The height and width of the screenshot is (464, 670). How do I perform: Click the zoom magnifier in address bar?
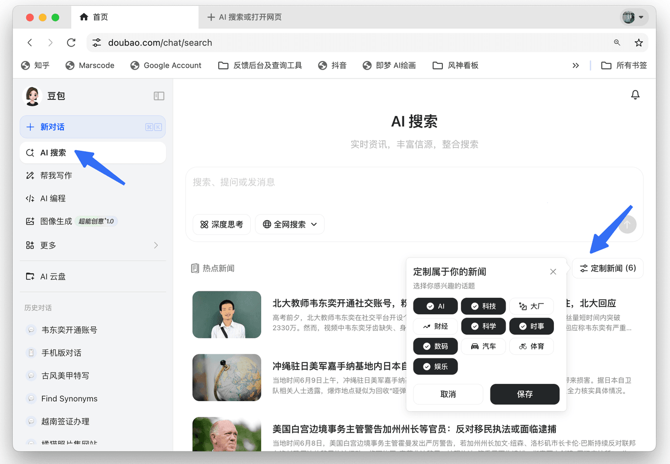pyautogui.click(x=617, y=43)
